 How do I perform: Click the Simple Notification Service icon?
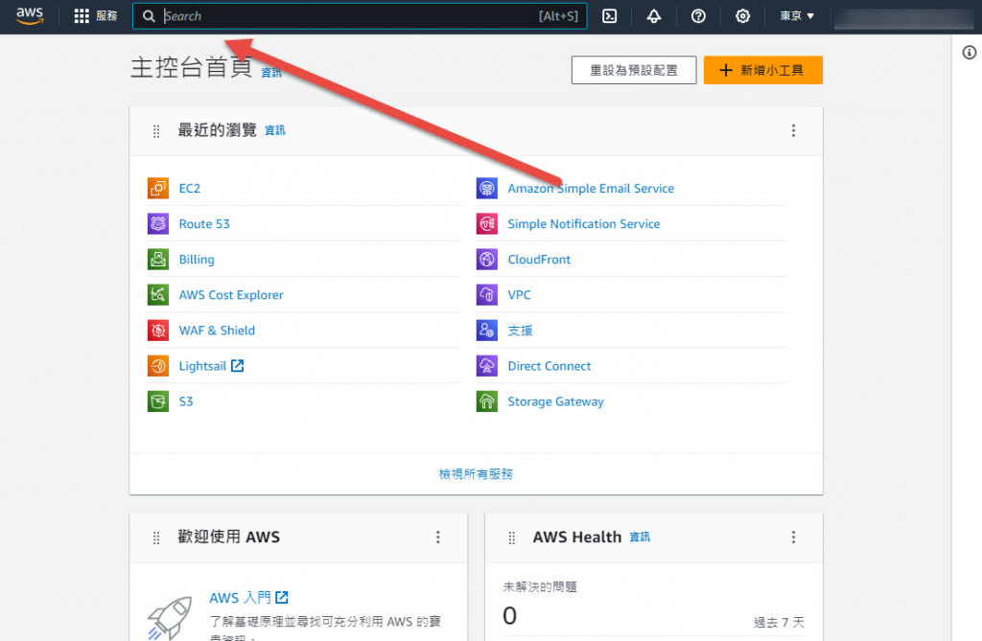[x=487, y=224]
